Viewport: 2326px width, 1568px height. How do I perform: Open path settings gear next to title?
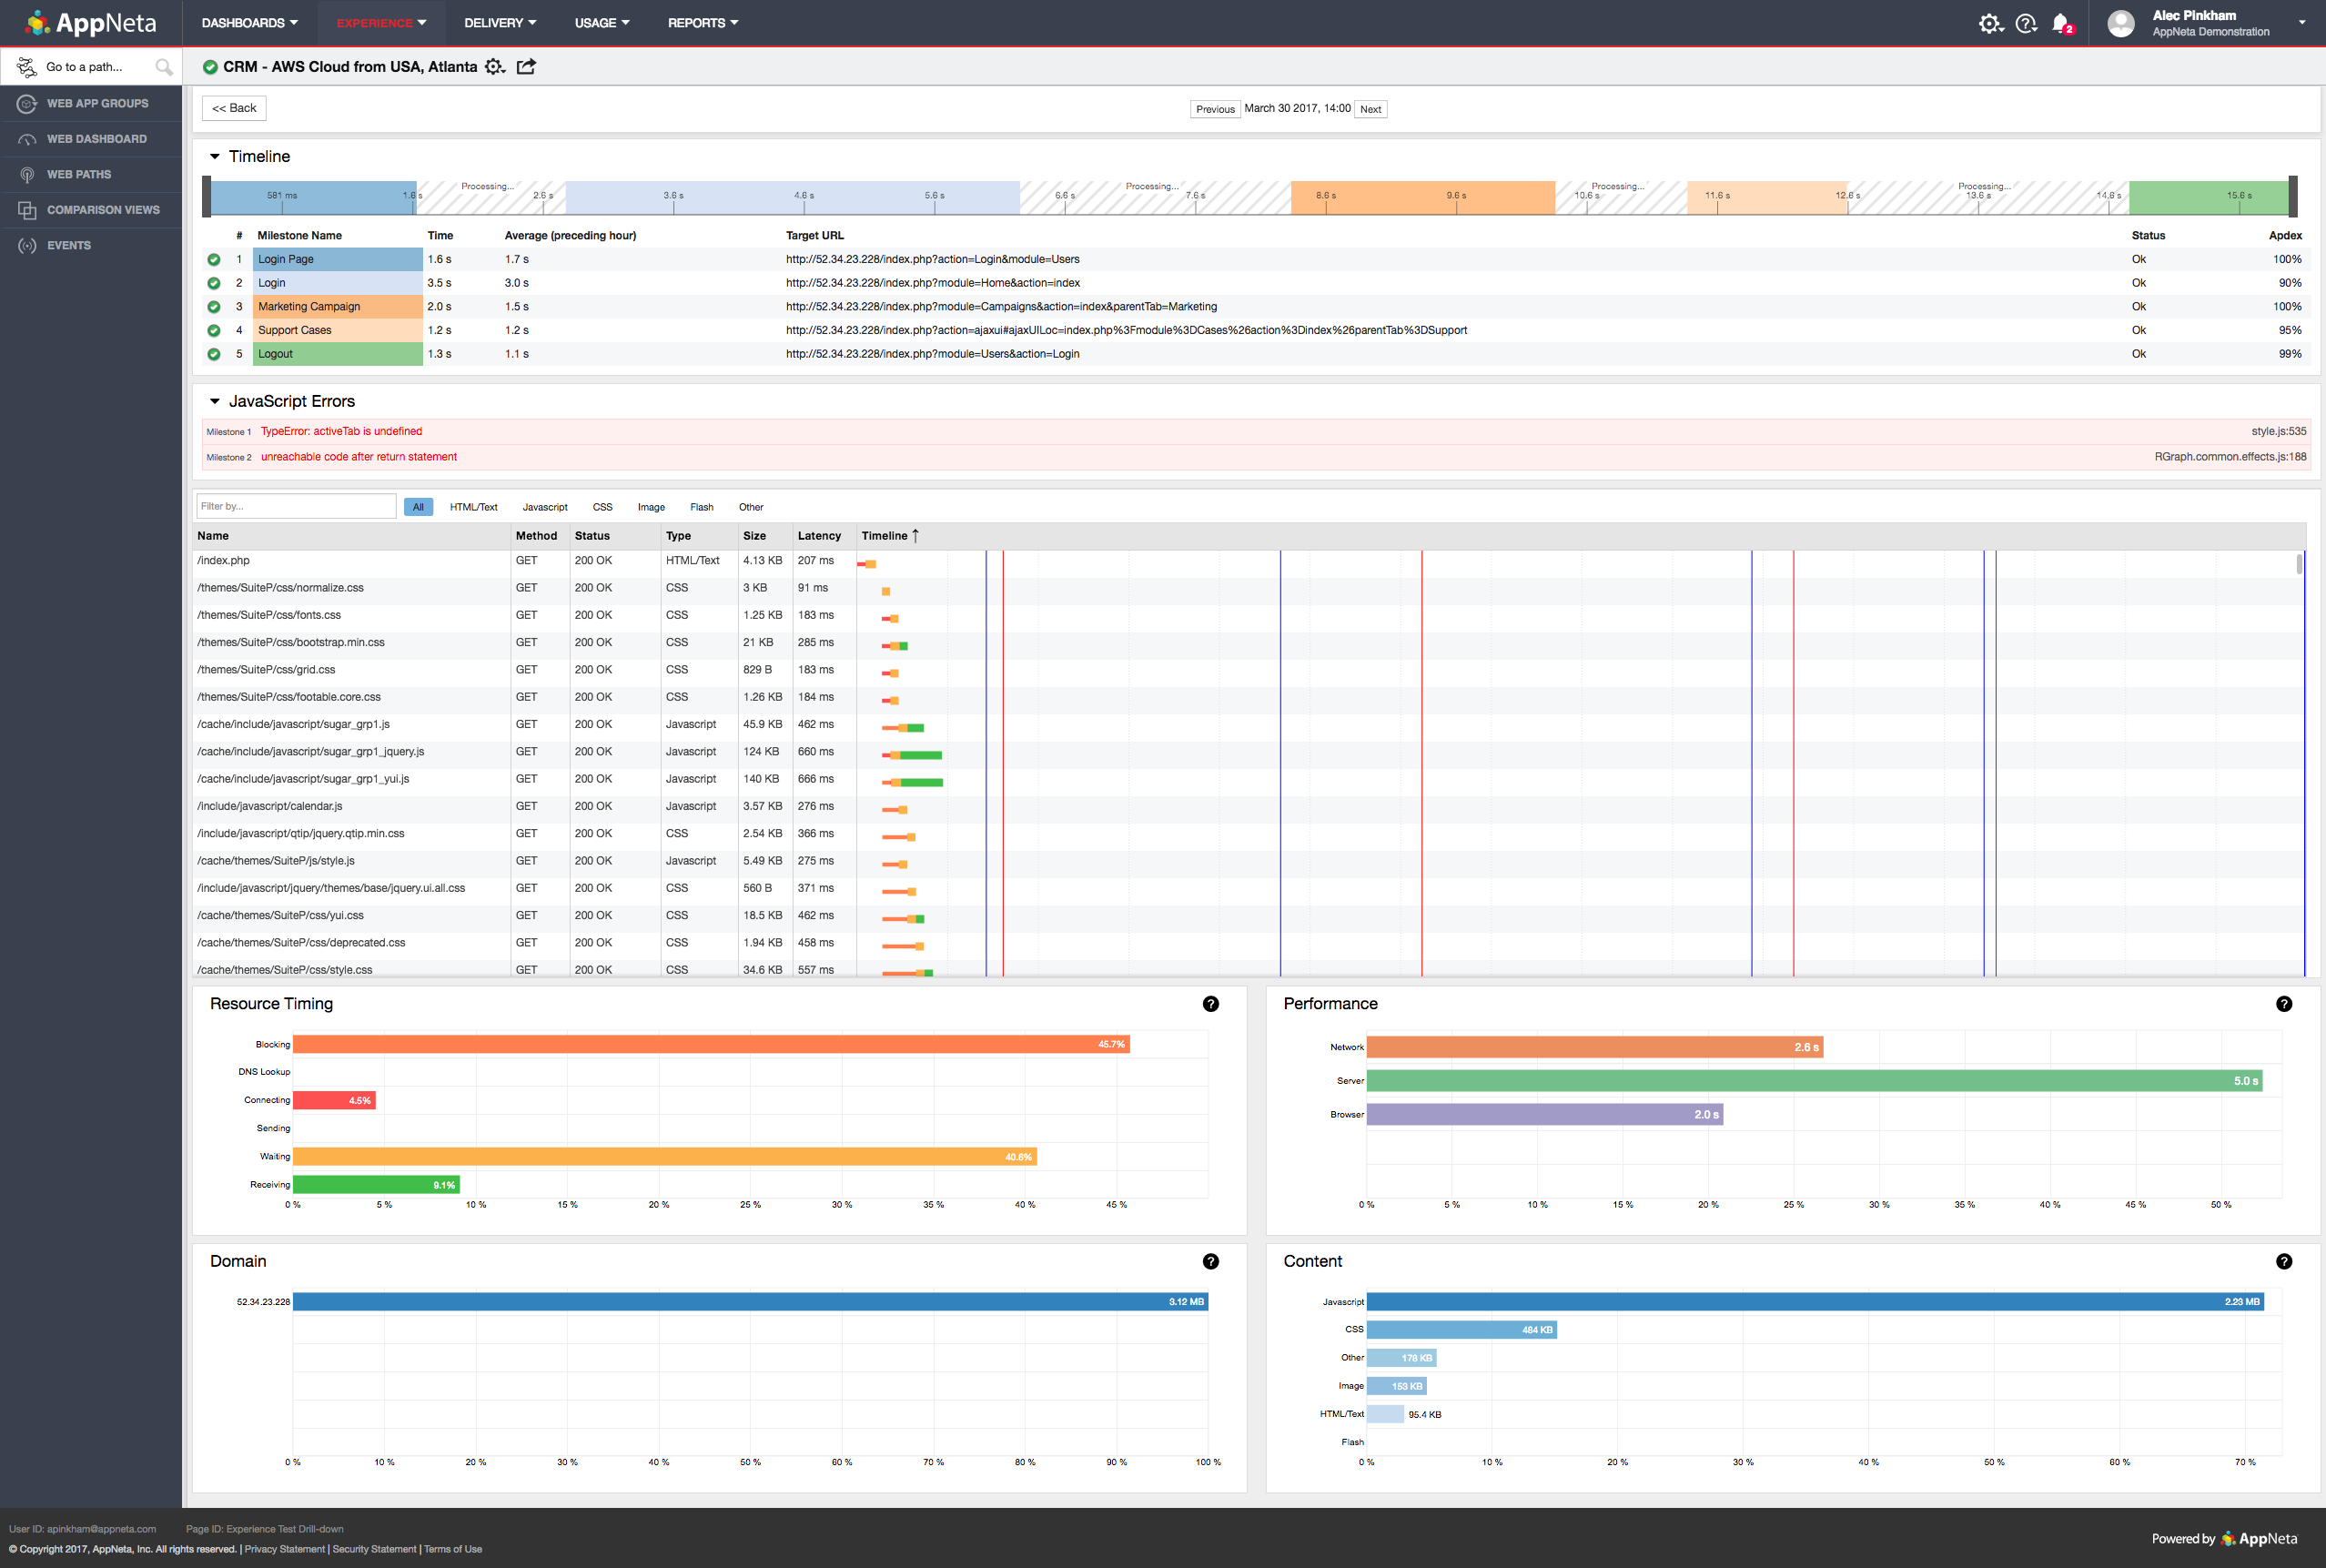[x=494, y=67]
